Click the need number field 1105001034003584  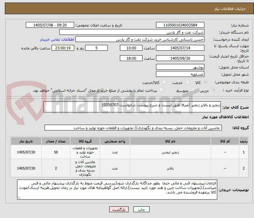tap(180, 25)
